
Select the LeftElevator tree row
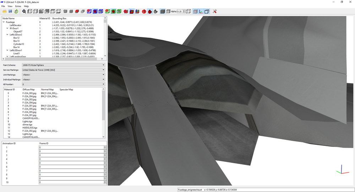click(15, 25)
